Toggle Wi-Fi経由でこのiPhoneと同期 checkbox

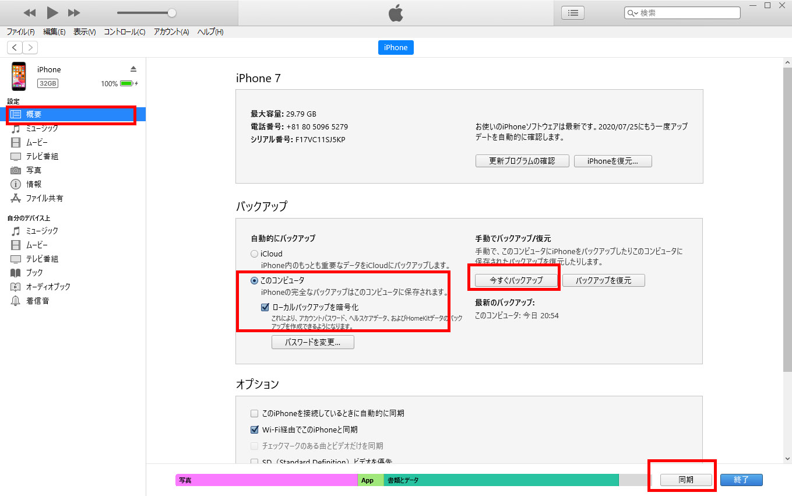tap(254, 430)
